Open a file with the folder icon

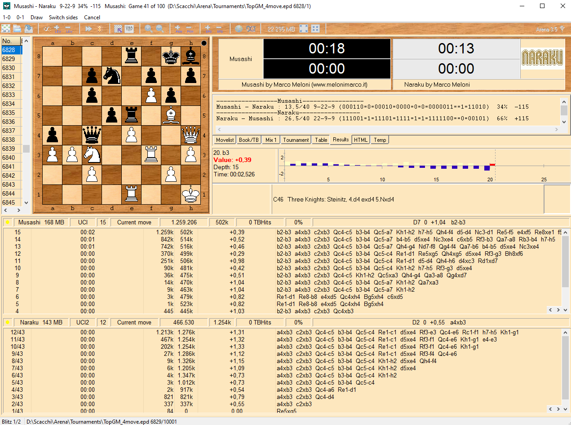[x=17, y=29]
